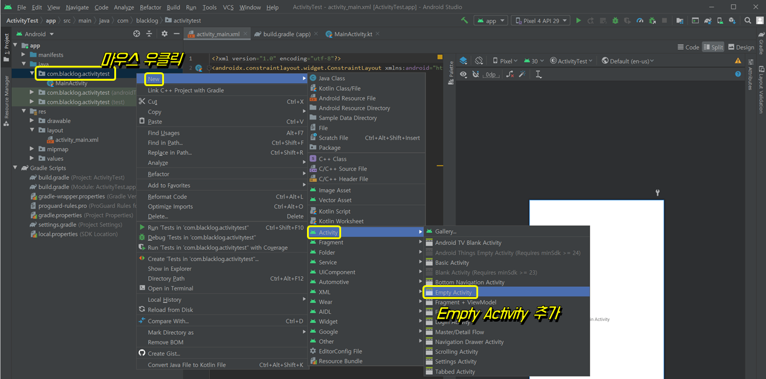Switch editor to Split view
Screen dimensions: 766x379
coord(713,47)
